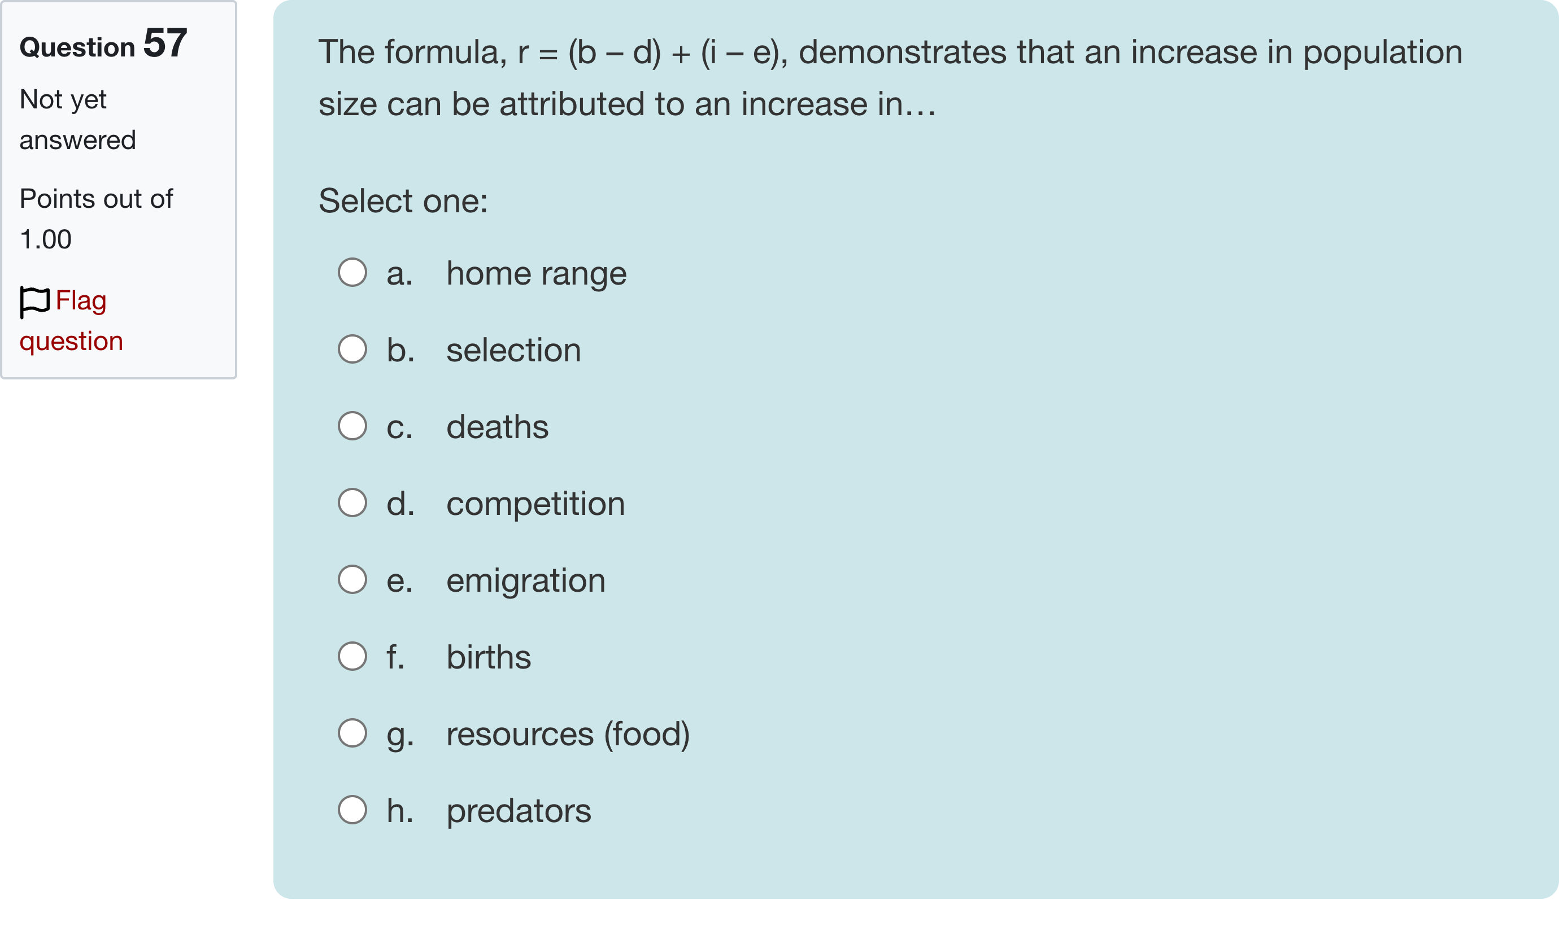1559x935 pixels.
Task: Click the answer label 'predators'
Action: point(519,811)
